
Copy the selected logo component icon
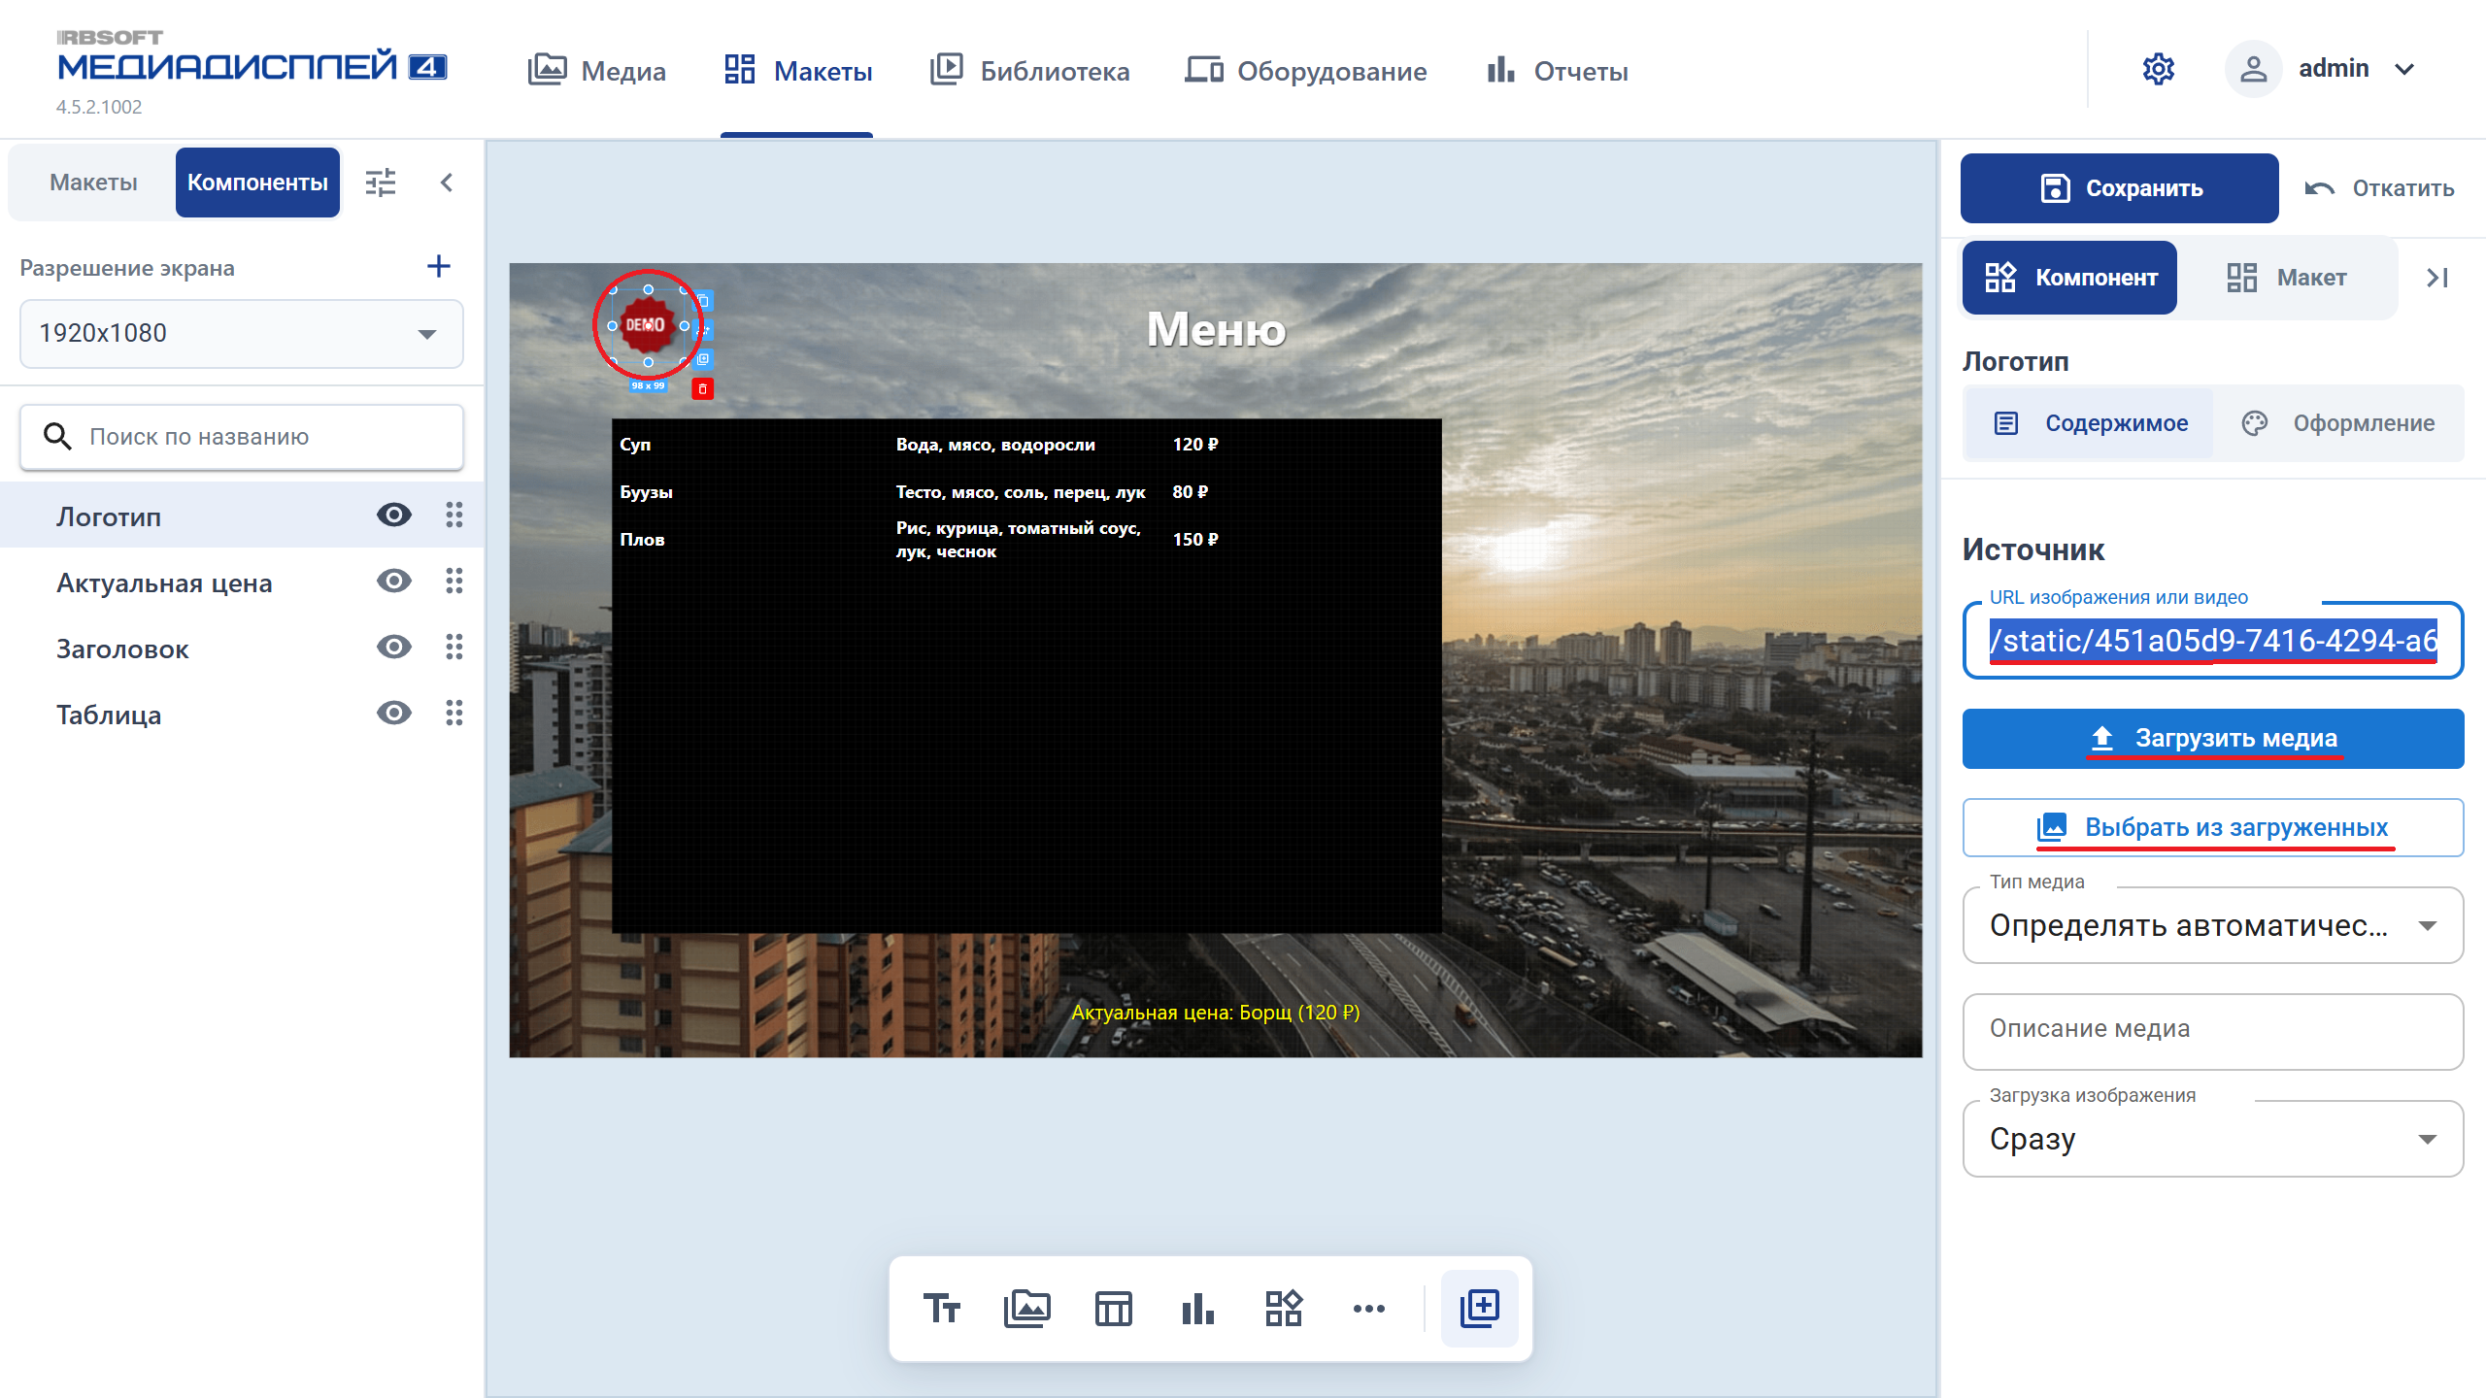[704, 301]
